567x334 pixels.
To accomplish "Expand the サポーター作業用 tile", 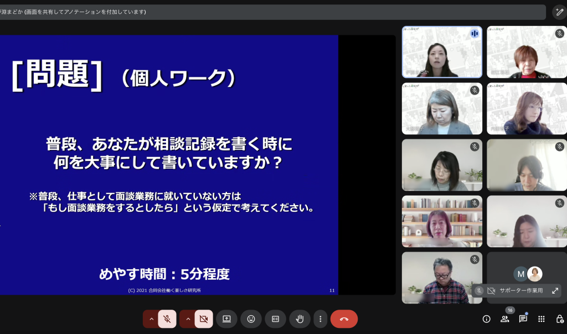I will coord(555,291).
